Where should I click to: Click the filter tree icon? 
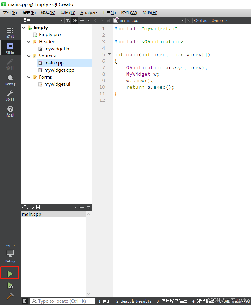(x=68, y=20)
